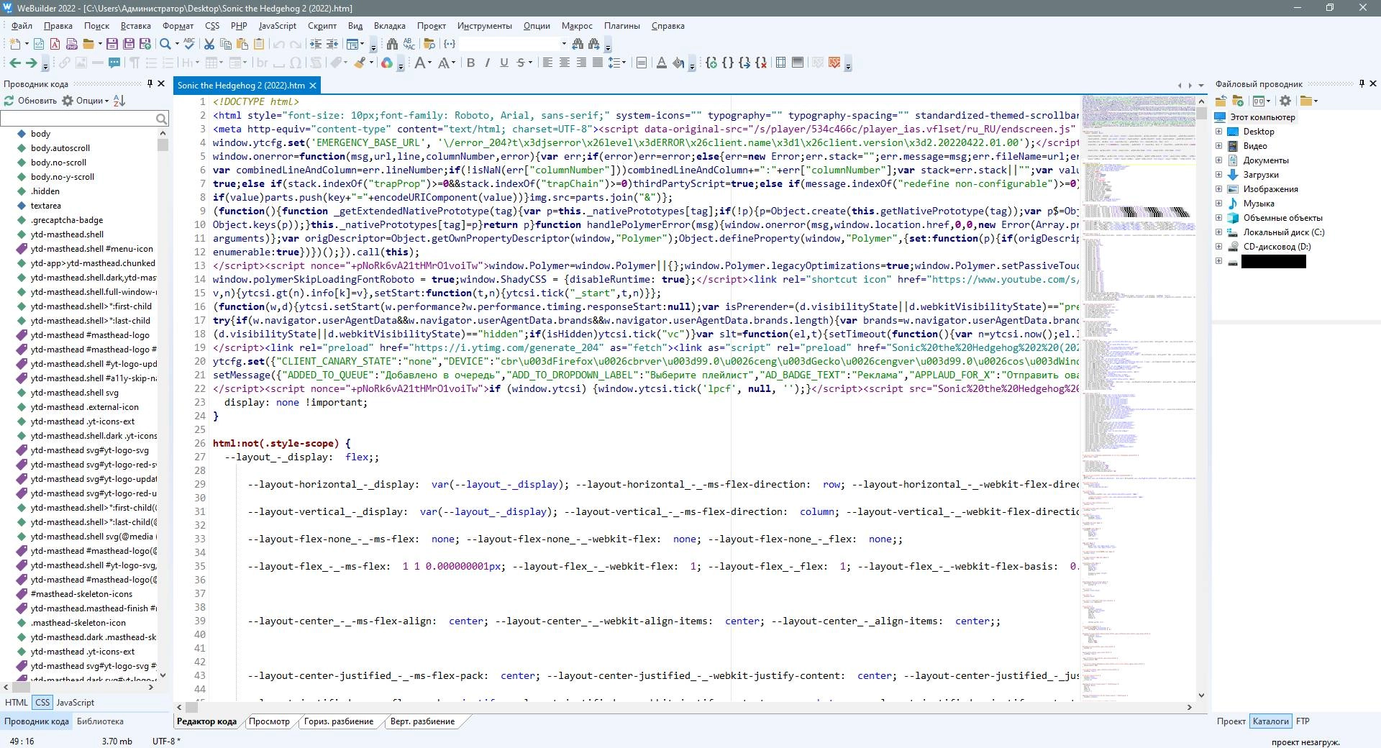Click the Cut scissors icon
The width and height of the screenshot is (1381, 748).
tap(209, 44)
